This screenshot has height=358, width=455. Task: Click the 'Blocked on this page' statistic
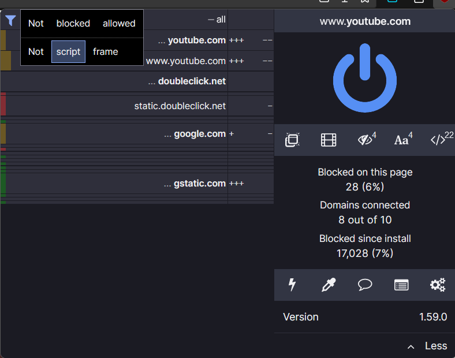tap(365, 180)
